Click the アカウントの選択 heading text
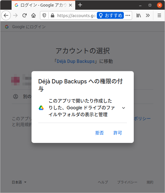Screen dimensions: 165x193 (x=83, y=51)
